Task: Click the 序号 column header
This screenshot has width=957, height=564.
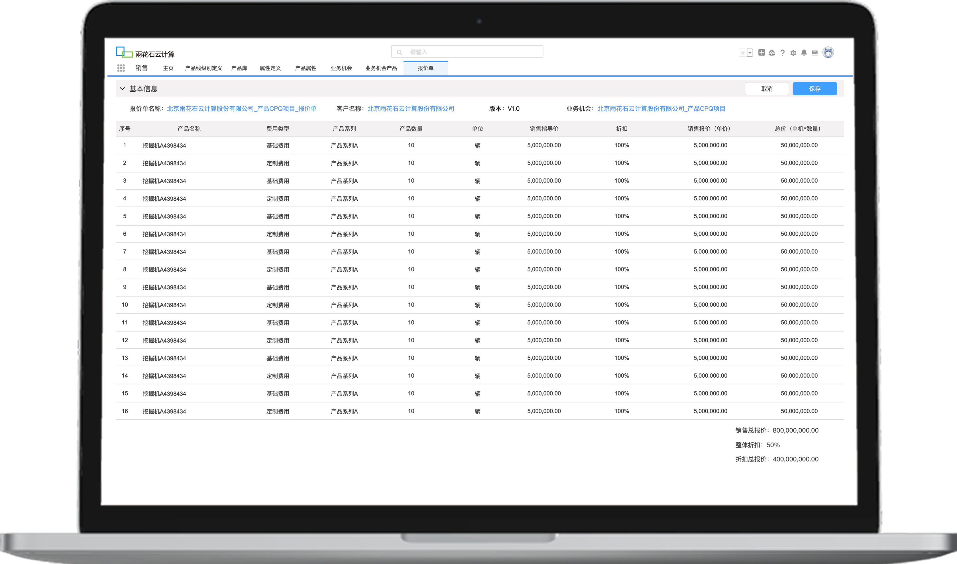Action: point(125,129)
